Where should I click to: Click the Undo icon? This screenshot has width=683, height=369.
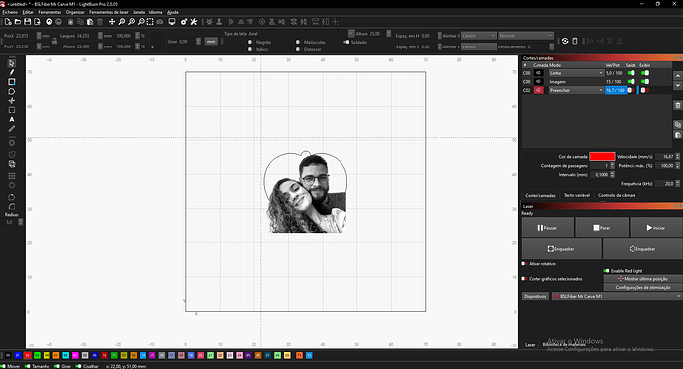(49, 22)
